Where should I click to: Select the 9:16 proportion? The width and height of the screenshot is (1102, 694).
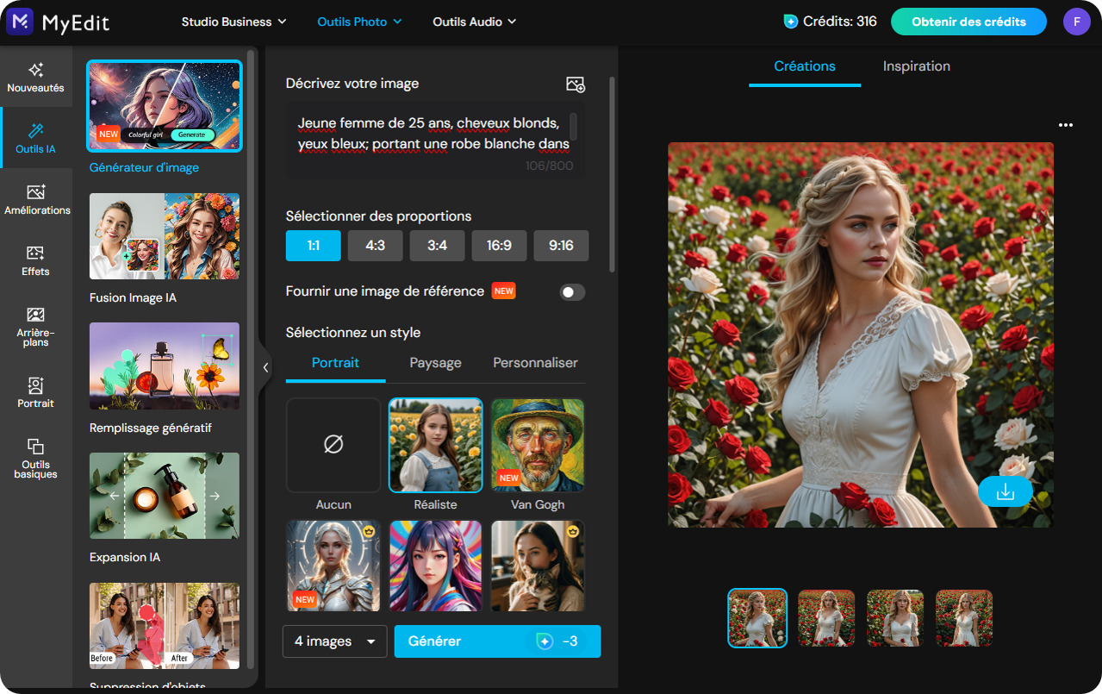tap(561, 246)
